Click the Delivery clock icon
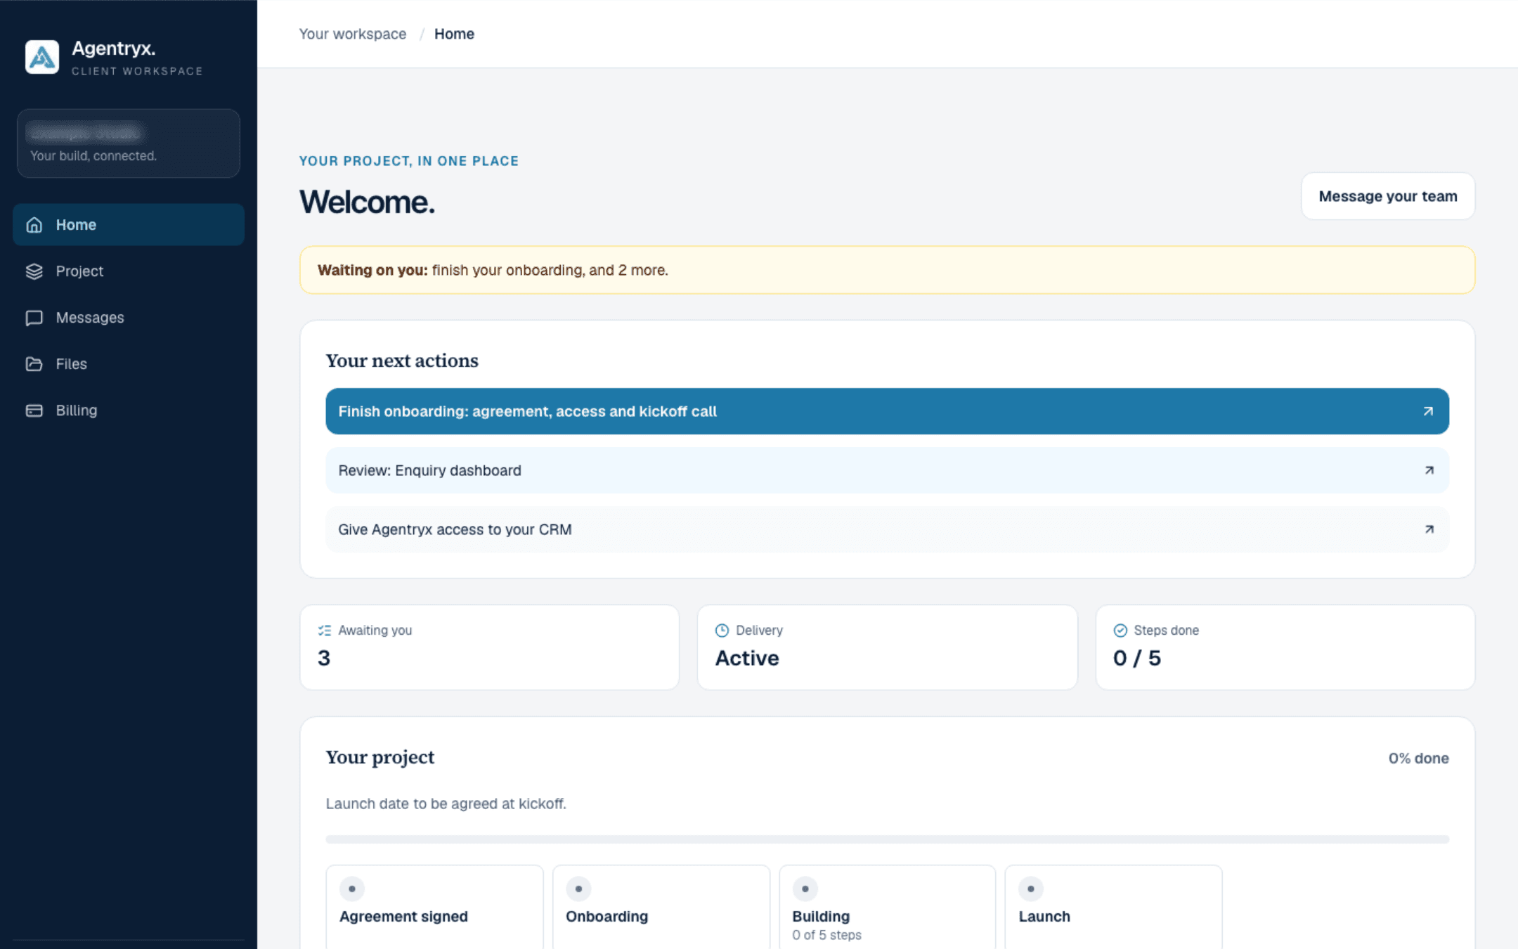 coord(722,631)
